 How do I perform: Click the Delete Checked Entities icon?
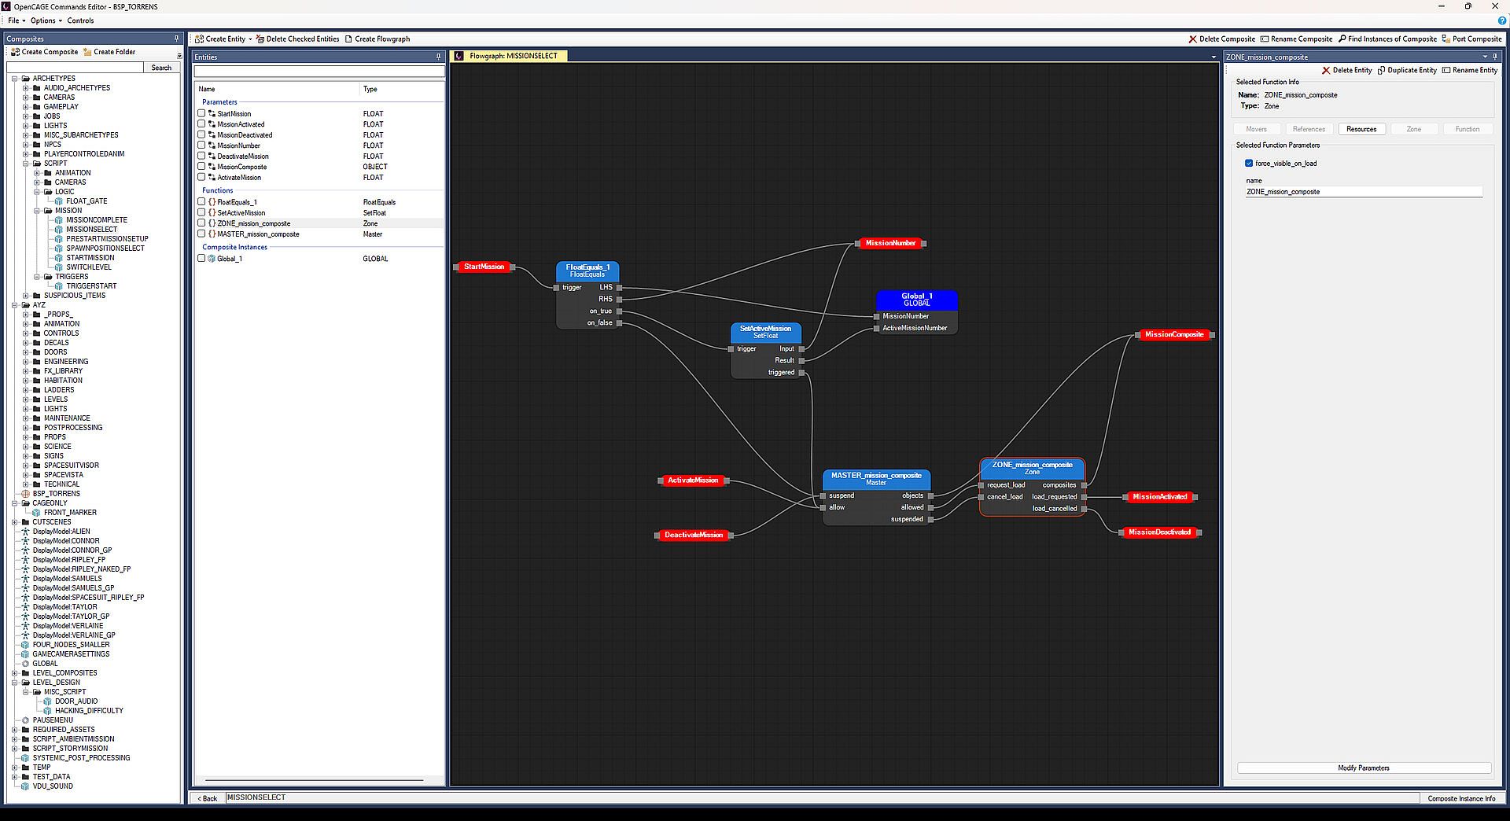[x=260, y=39]
